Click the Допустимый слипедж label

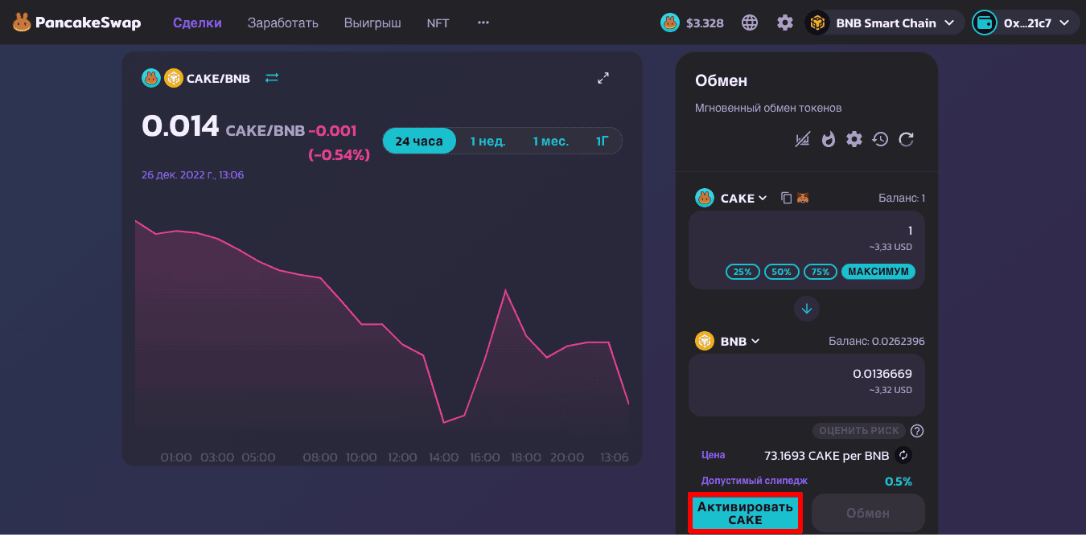755,481
